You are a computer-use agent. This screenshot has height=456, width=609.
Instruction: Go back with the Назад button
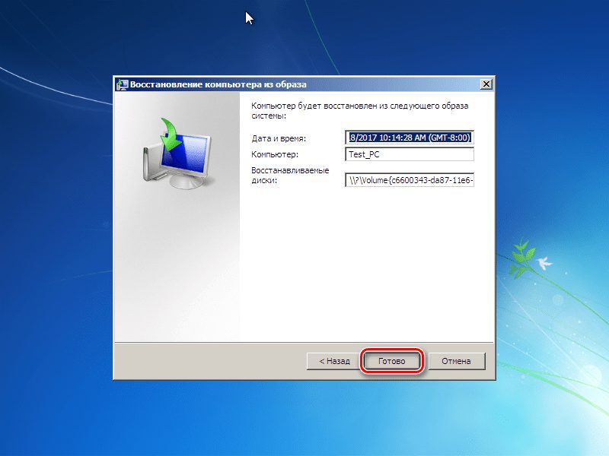334,361
